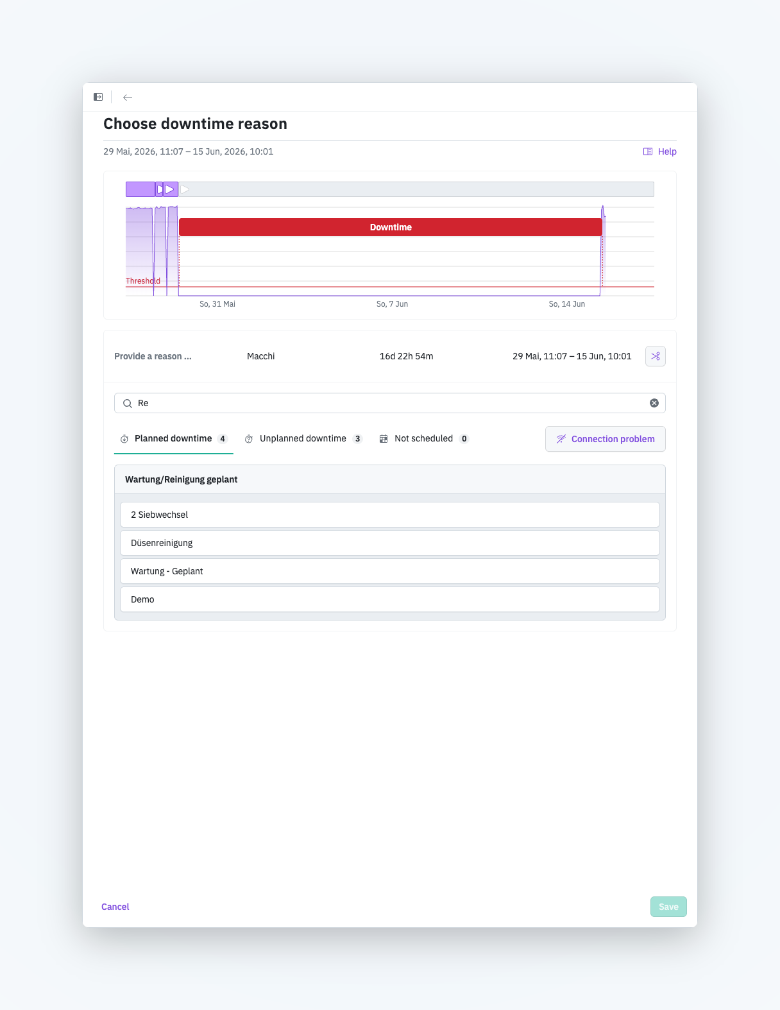
Task: Click the So, 14 Jun axis label
Action: (x=567, y=304)
